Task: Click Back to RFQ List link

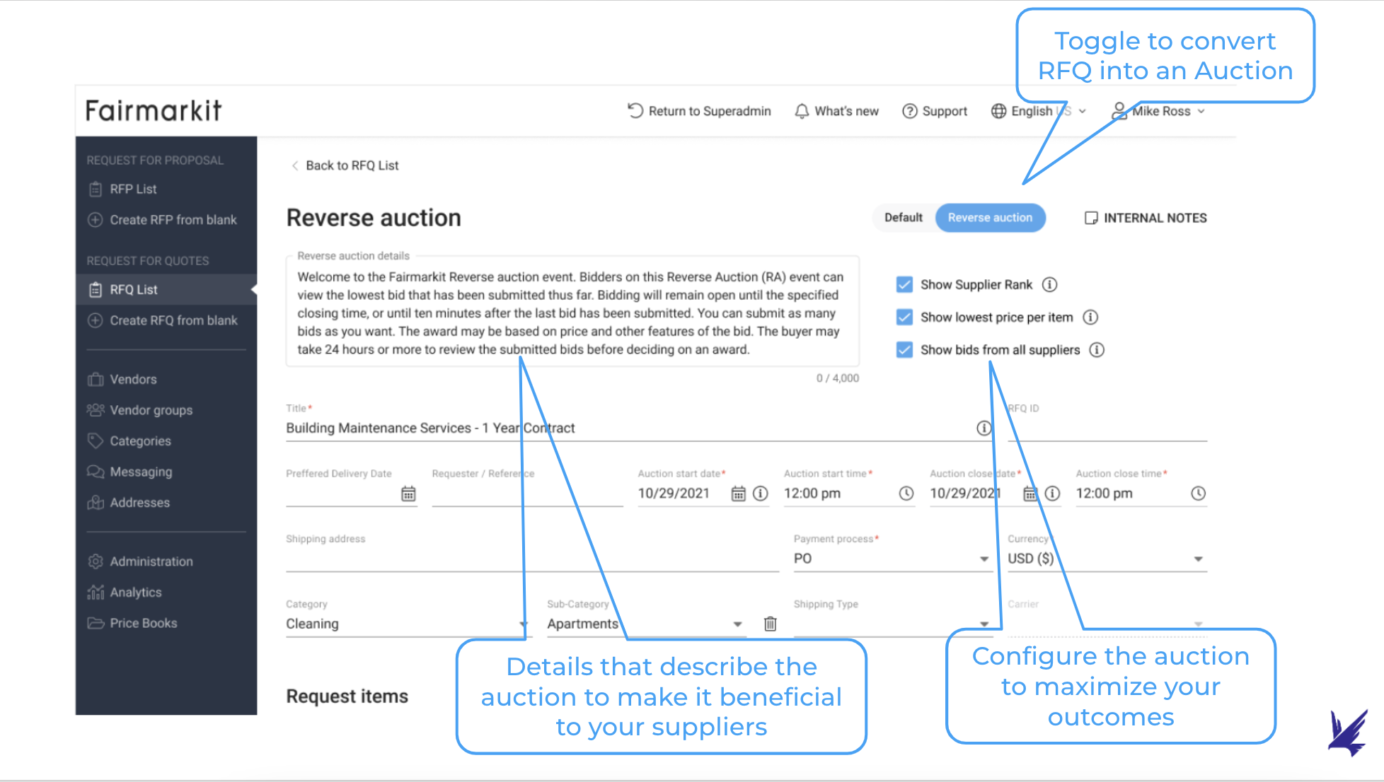Action: coord(352,165)
